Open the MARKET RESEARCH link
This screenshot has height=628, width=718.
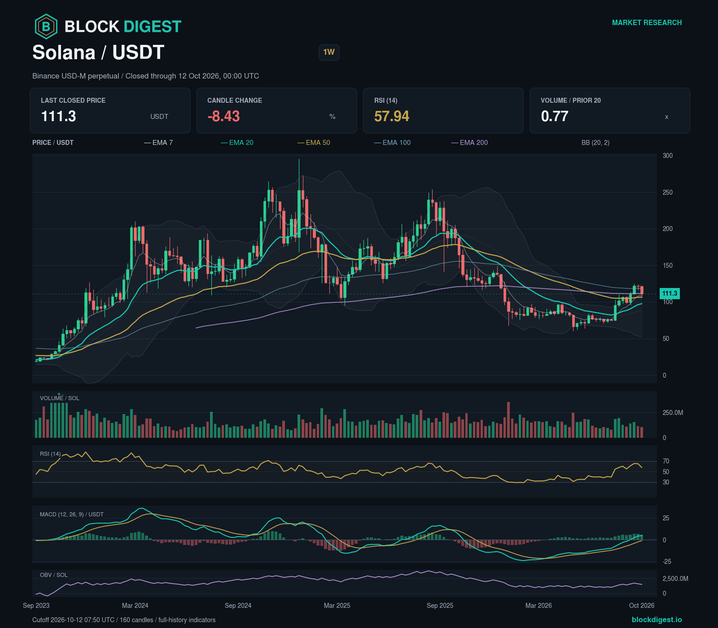[647, 23]
